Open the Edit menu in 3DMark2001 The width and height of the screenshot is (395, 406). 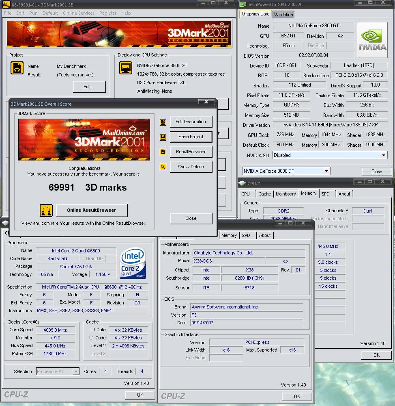(20, 13)
